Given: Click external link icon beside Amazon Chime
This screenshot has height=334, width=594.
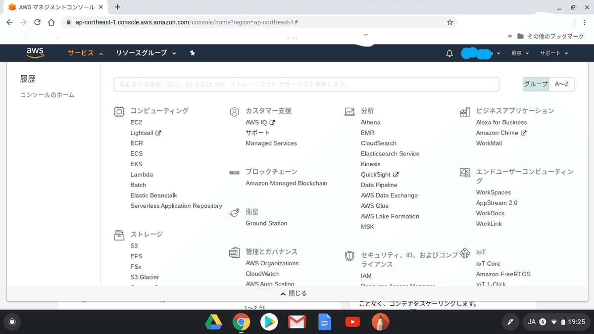Looking at the screenshot, I should click(523, 133).
